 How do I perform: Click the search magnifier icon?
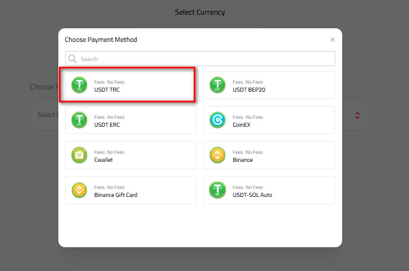73,59
